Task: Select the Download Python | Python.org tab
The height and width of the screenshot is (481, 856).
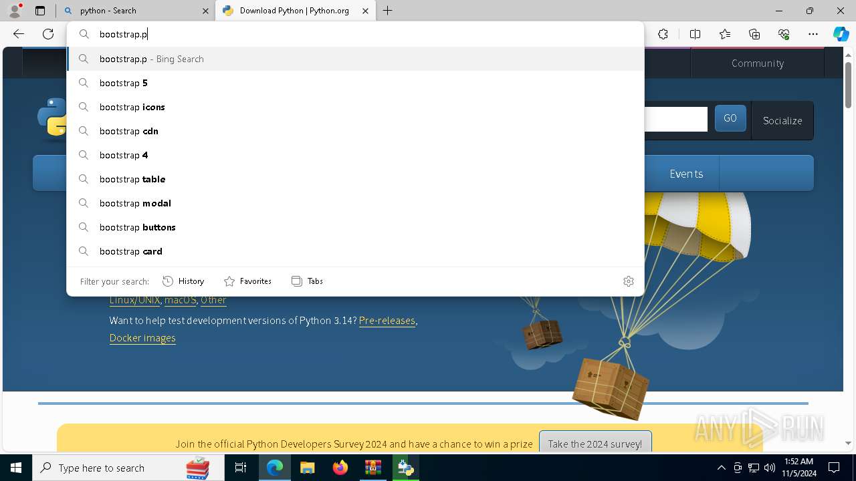Action: point(294,11)
